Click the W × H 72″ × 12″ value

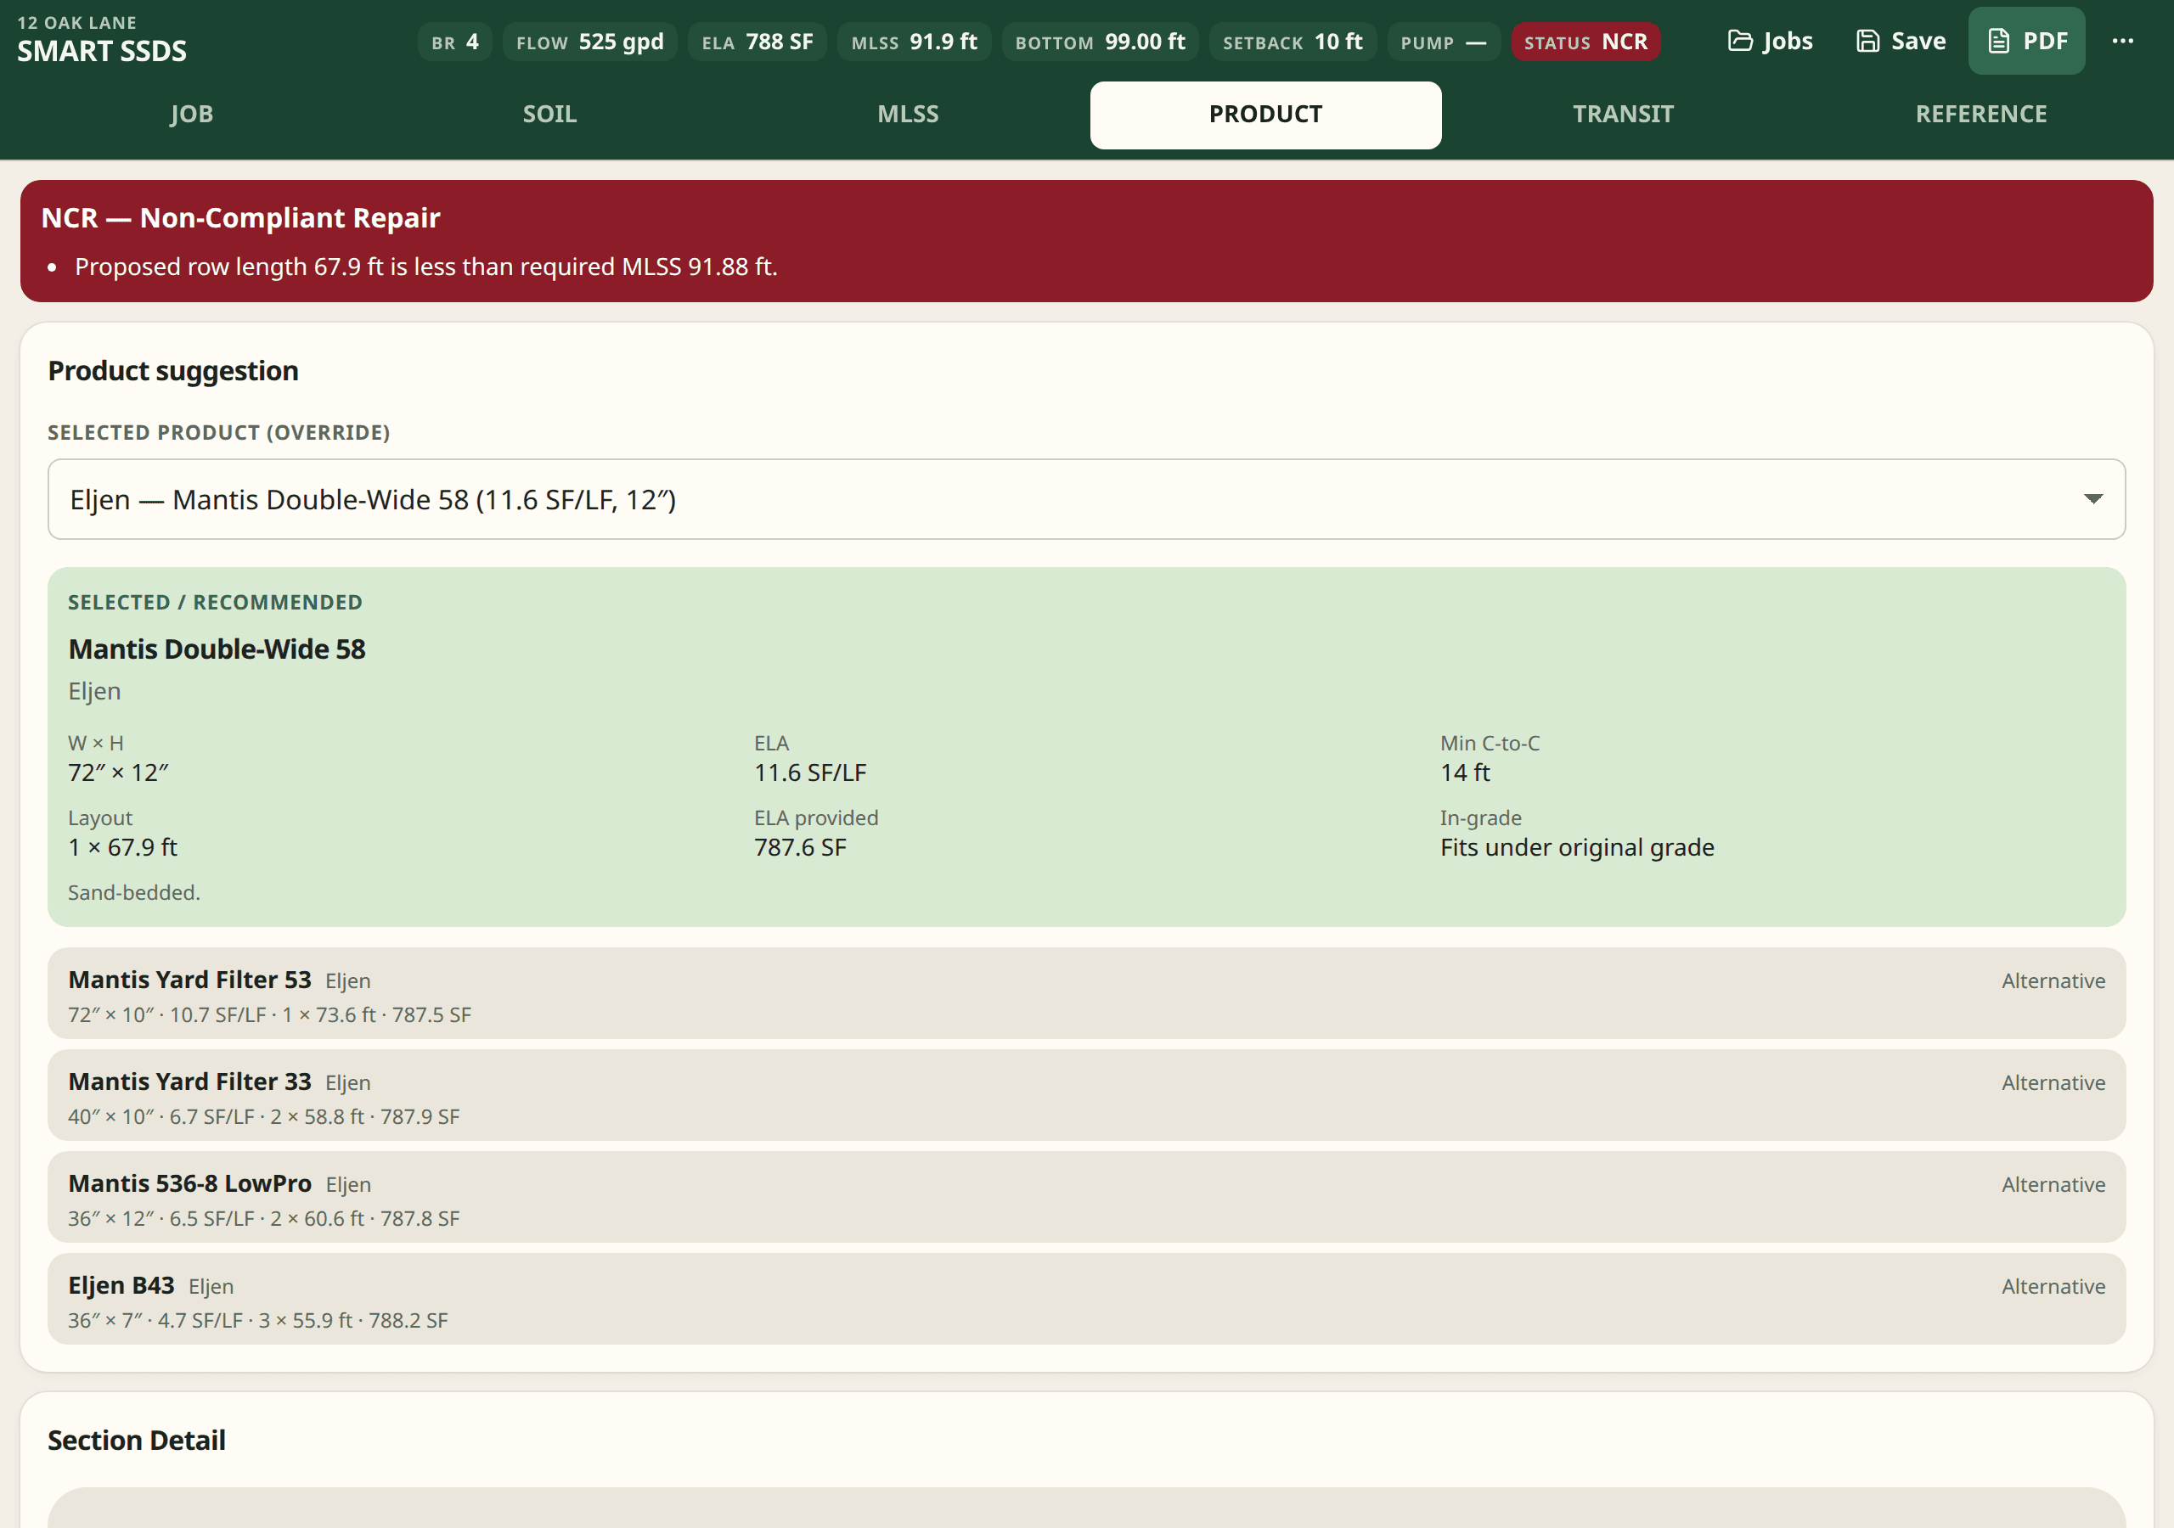click(x=118, y=772)
